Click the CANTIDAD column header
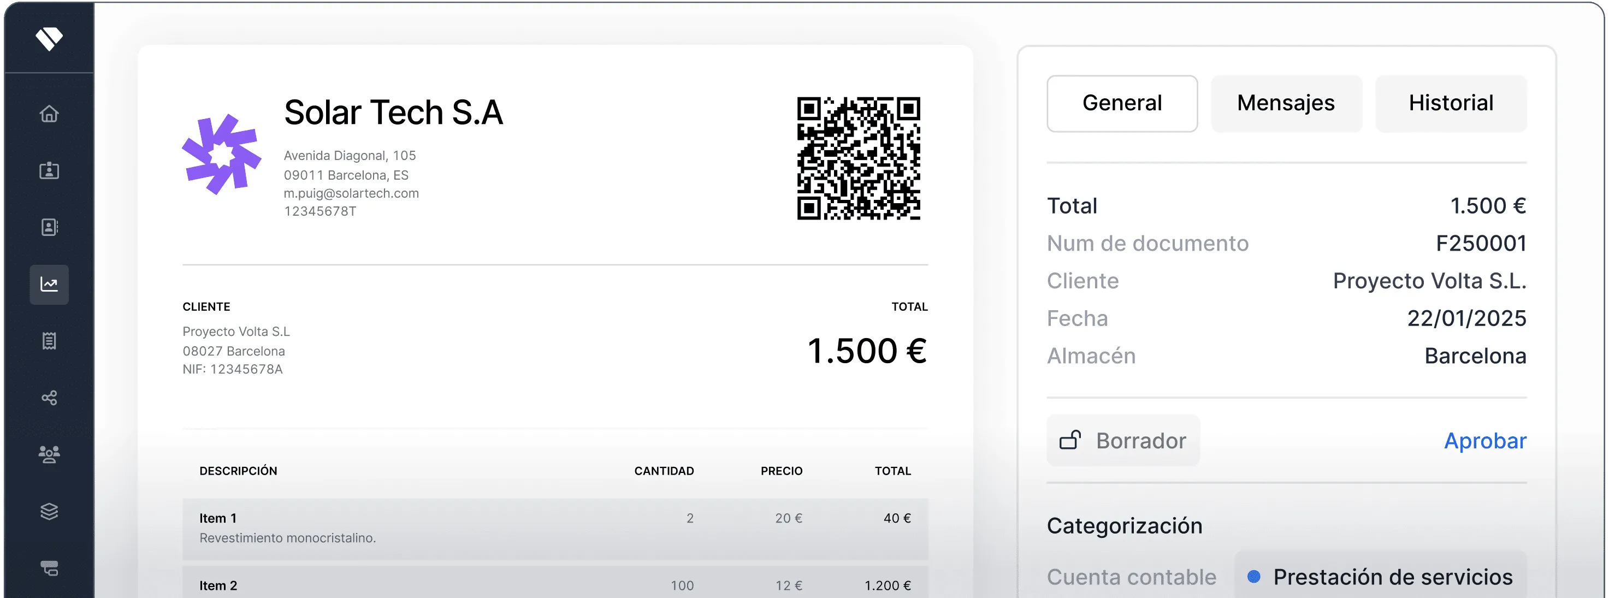The height and width of the screenshot is (598, 1609). [x=664, y=471]
